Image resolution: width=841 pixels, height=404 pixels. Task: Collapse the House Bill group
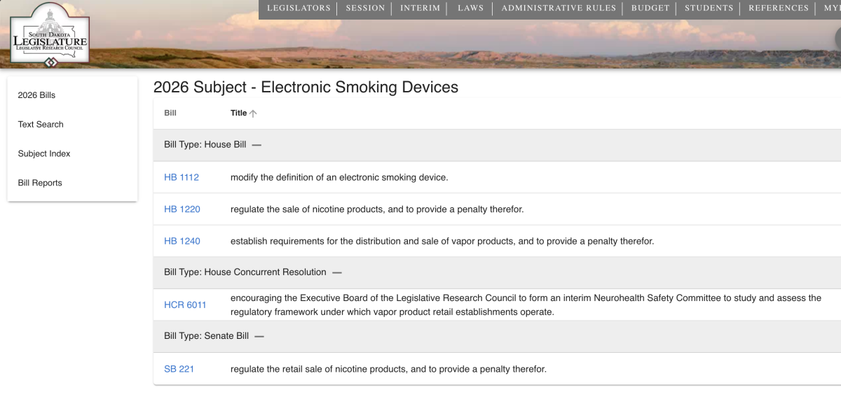tap(257, 145)
